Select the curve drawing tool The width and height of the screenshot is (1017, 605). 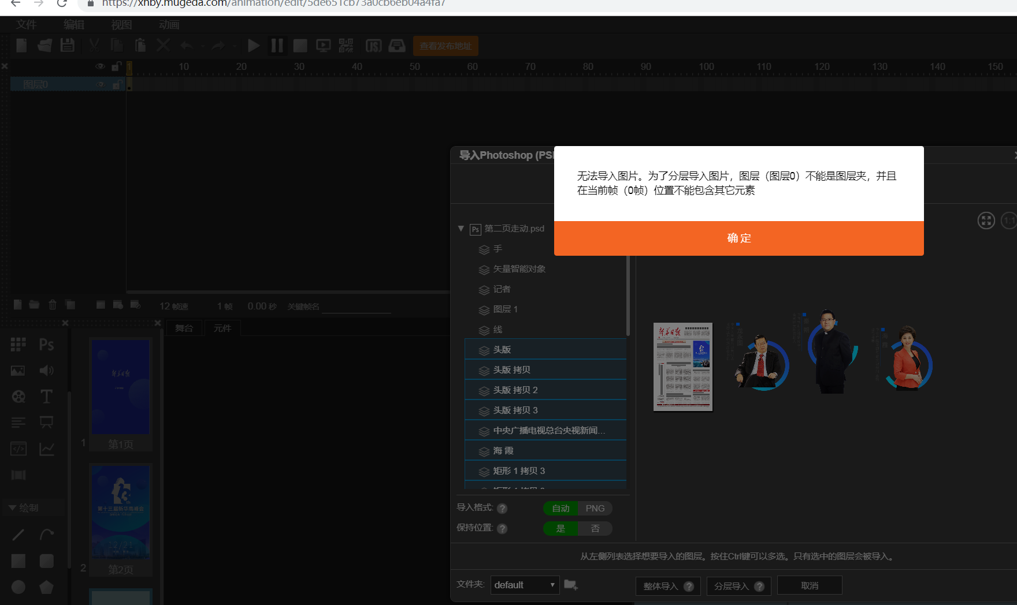tap(47, 535)
